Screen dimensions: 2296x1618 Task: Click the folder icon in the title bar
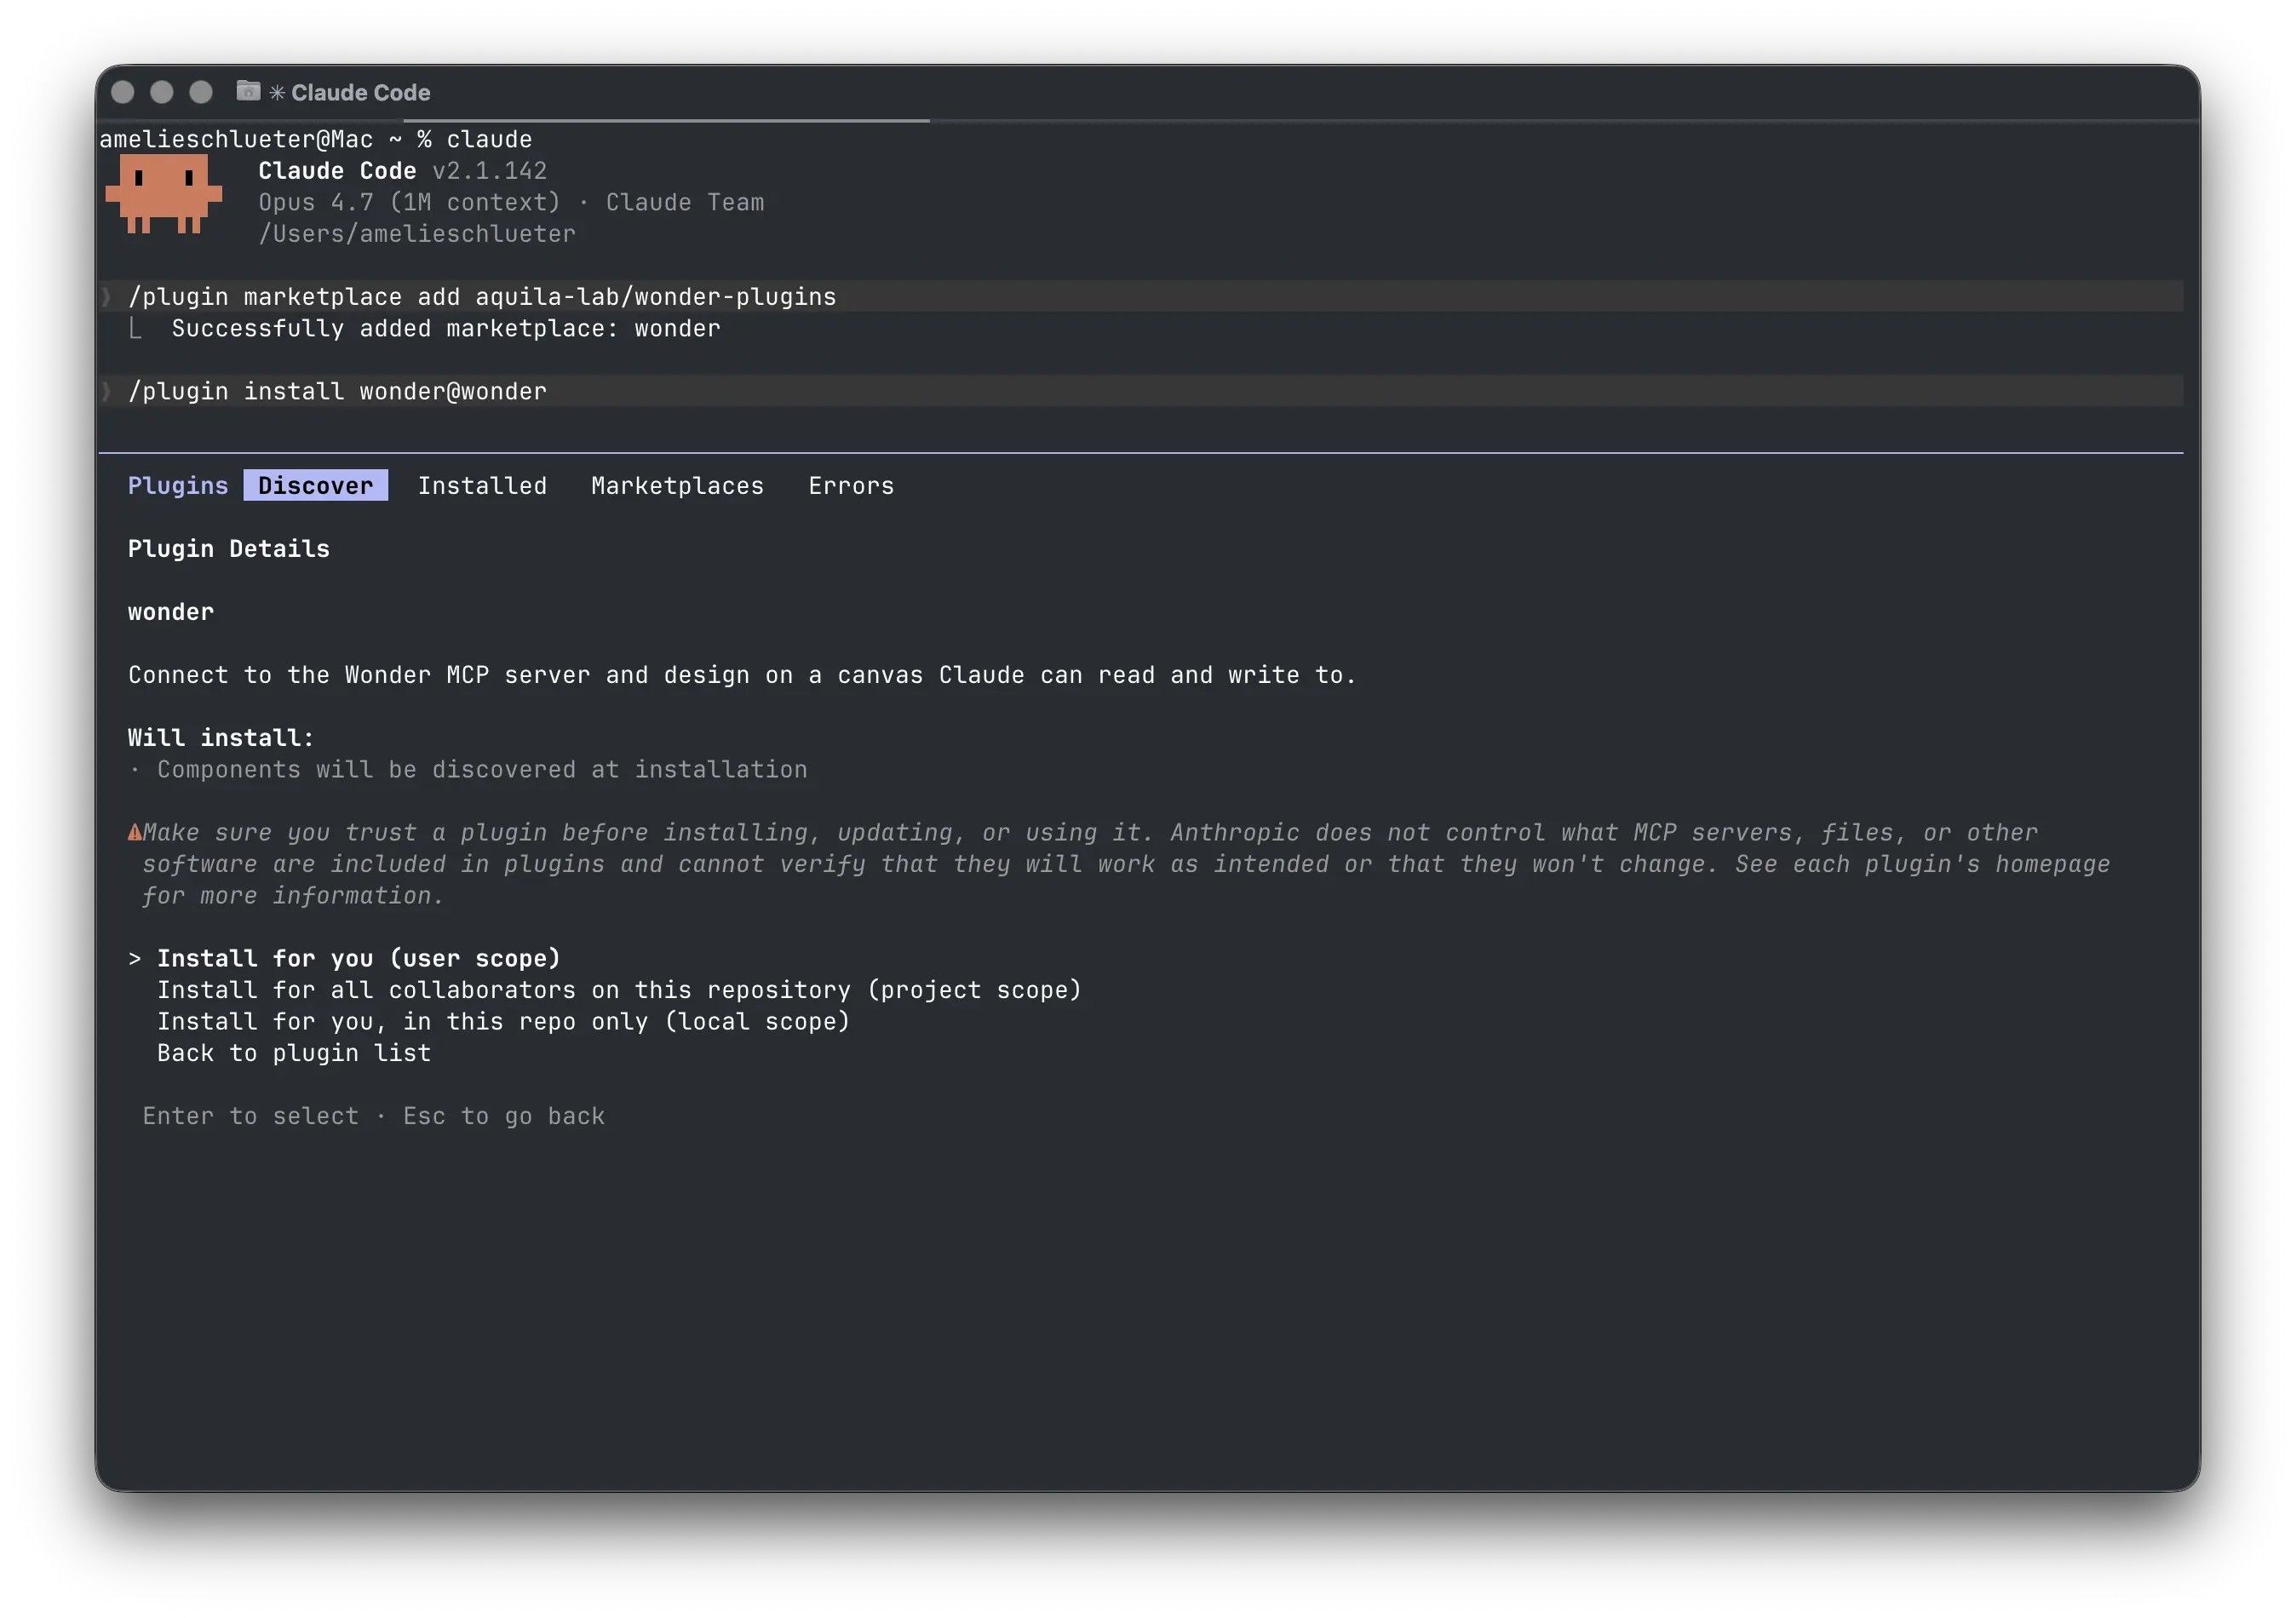tap(248, 92)
